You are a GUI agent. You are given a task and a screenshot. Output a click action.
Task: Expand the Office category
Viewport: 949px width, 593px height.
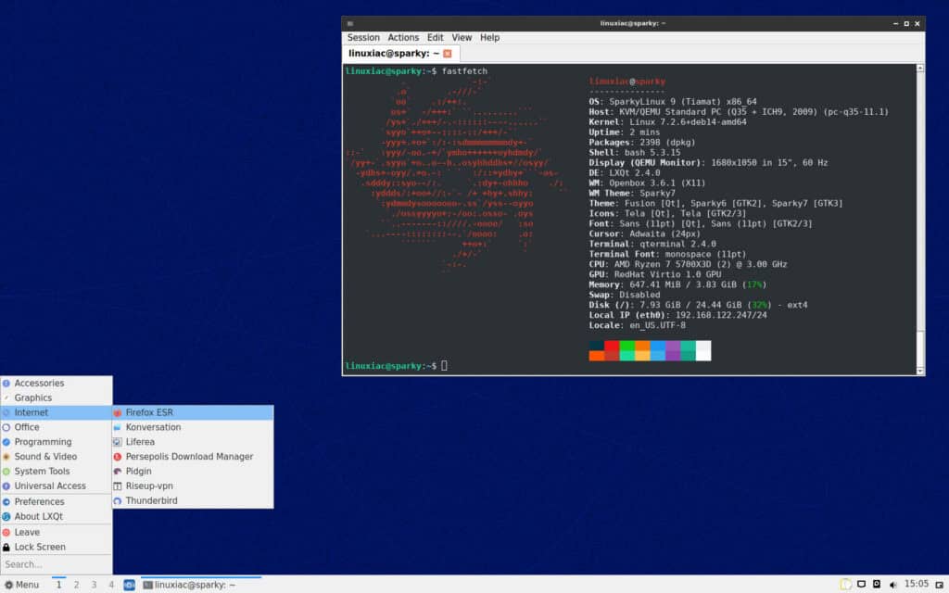click(x=57, y=427)
